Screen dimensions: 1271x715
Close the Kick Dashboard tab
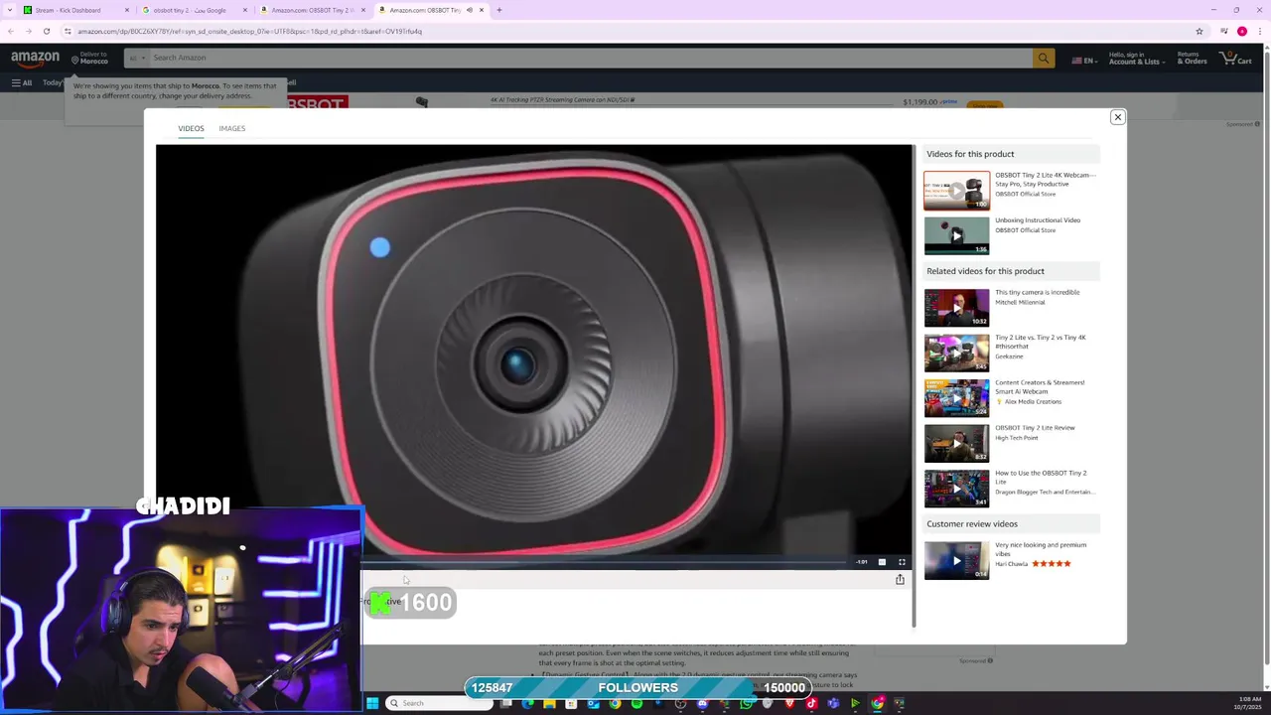coord(126,10)
